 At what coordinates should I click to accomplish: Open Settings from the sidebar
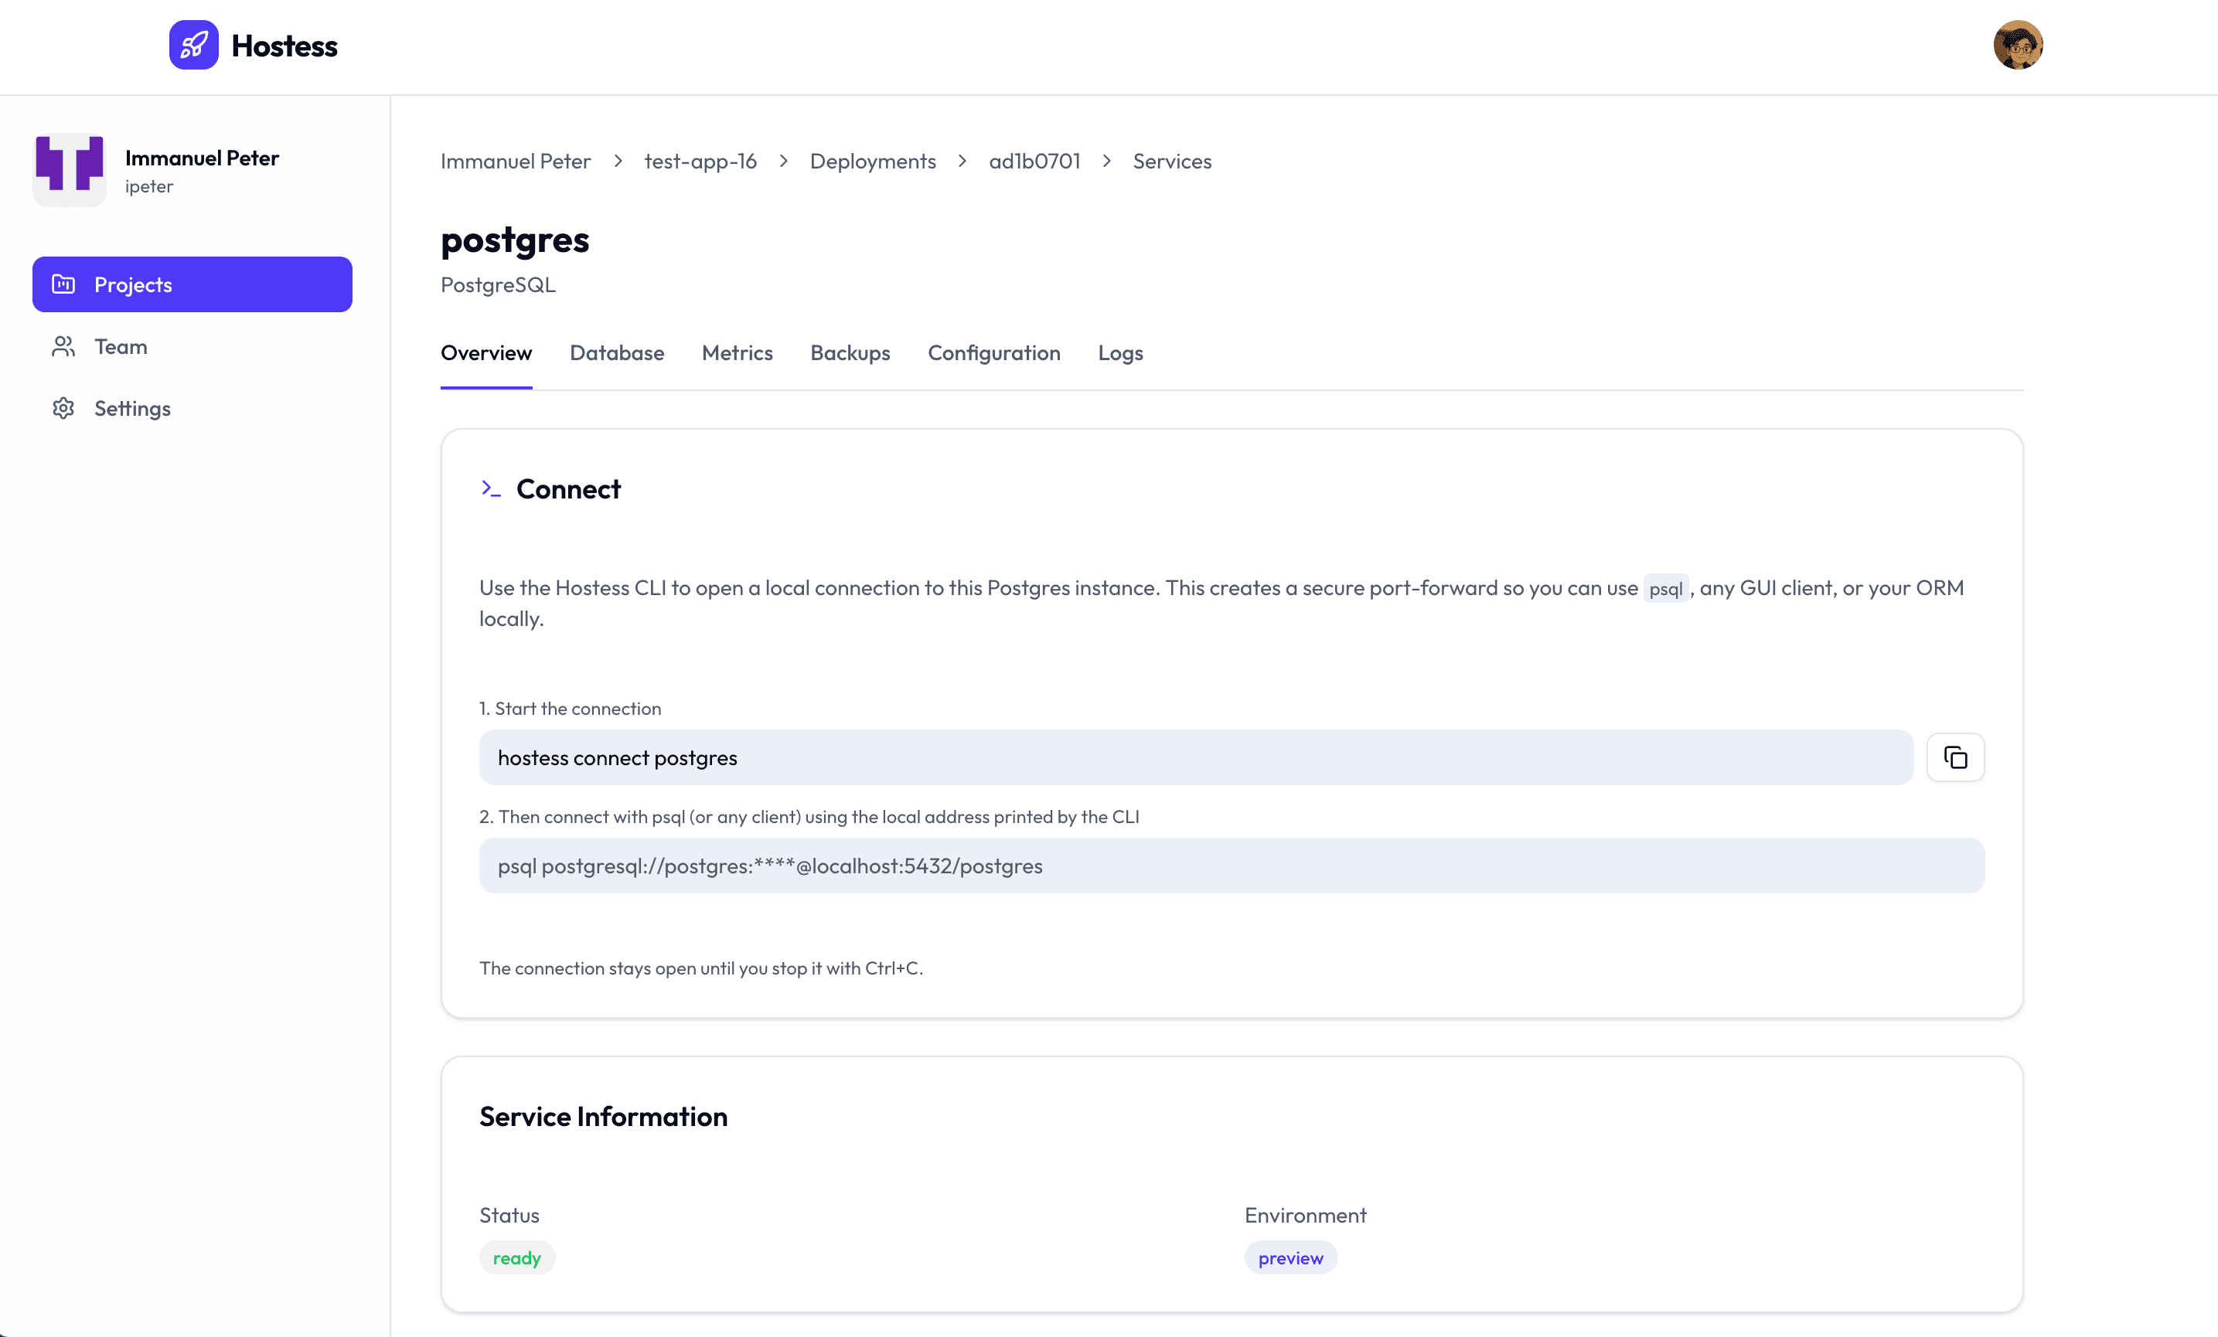click(x=192, y=409)
